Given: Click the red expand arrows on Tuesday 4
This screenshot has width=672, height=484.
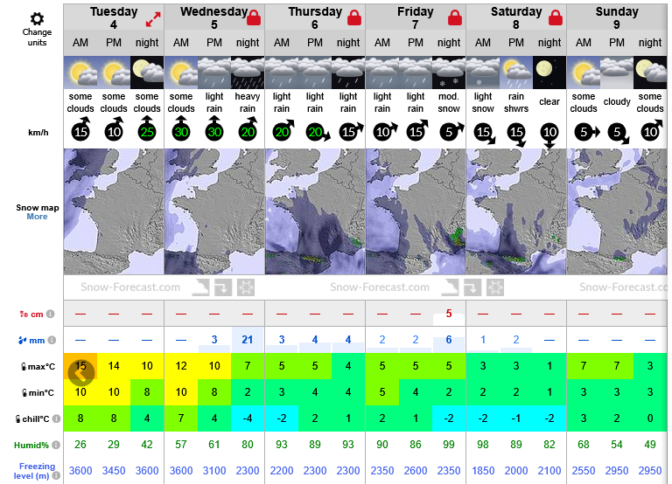Looking at the screenshot, I should pos(153,19).
